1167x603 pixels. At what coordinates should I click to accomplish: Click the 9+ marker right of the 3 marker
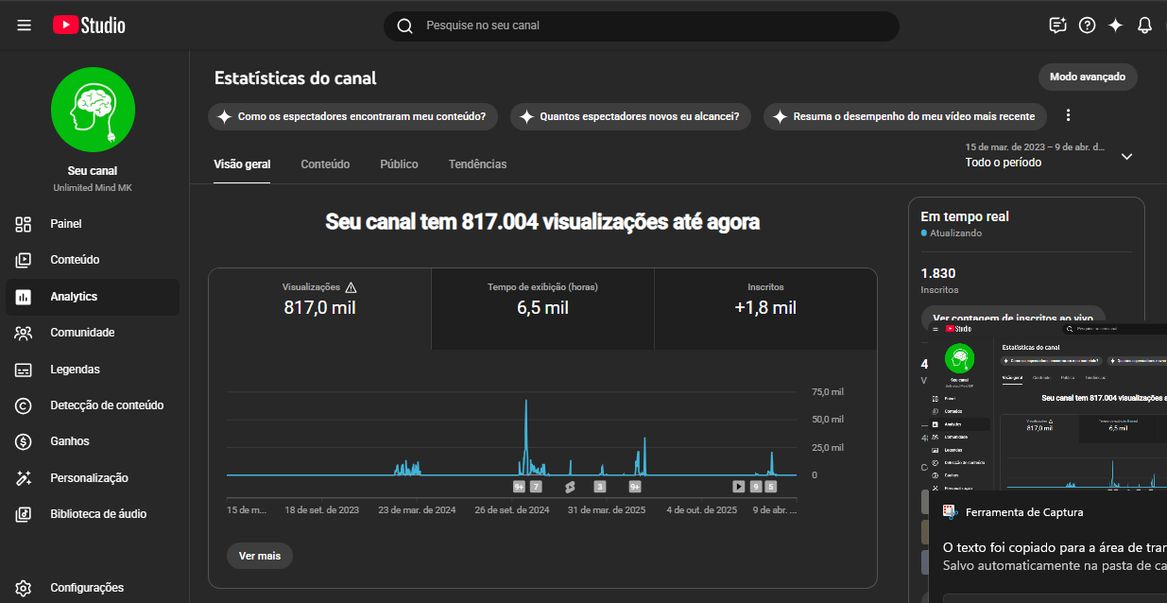tap(635, 487)
